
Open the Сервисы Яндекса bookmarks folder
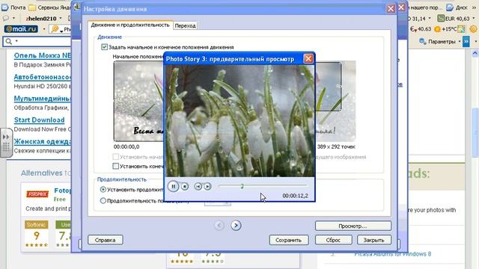click(x=49, y=7)
